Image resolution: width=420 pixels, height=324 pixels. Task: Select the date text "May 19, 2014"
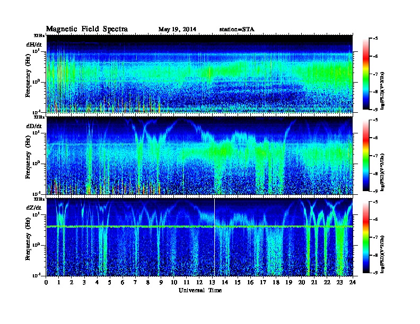[177, 29]
